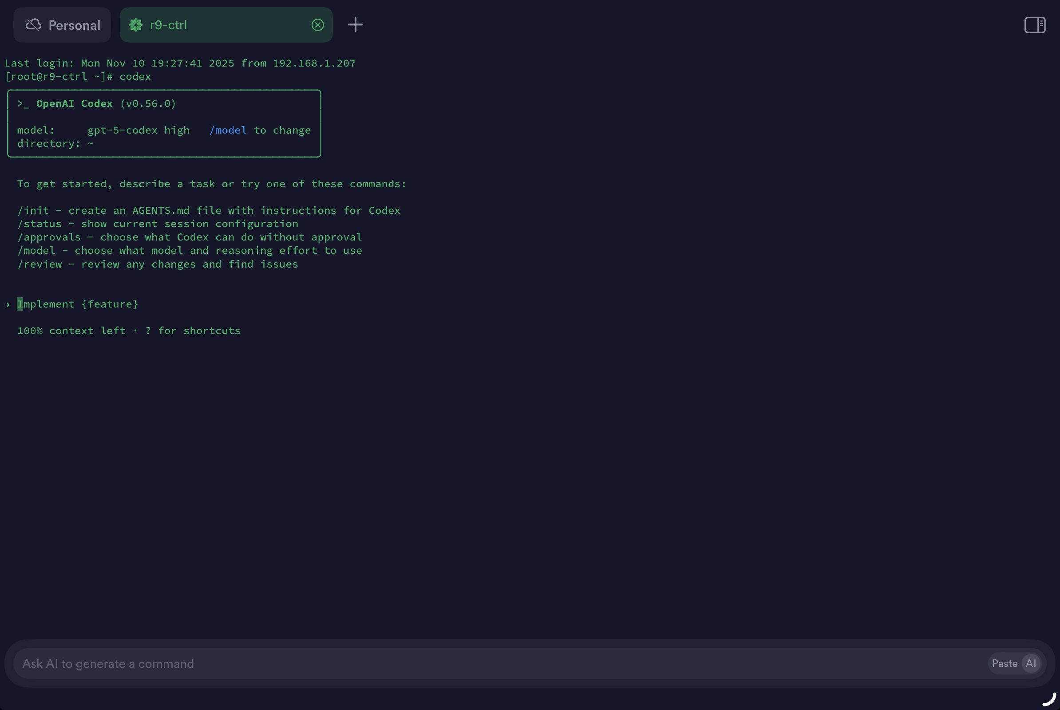Image resolution: width=1060 pixels, height=710 pixels.
Task: Click the /approvals command text
Action: pyautogui.click(x=49, y=237)
